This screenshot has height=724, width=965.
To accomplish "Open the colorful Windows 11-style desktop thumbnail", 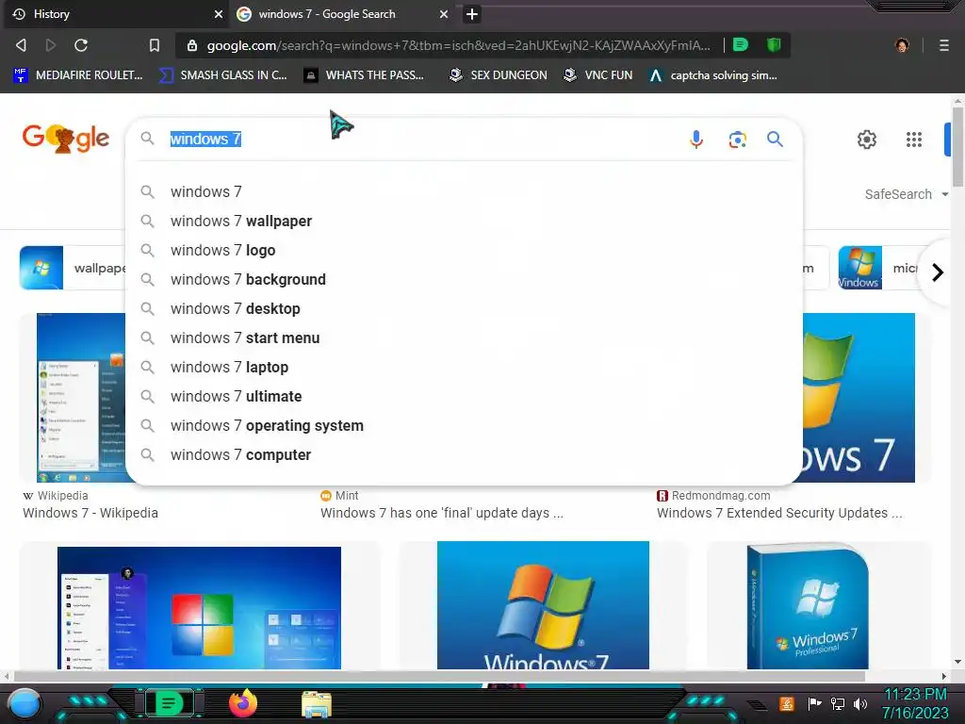I will click(x=199, y=608).
